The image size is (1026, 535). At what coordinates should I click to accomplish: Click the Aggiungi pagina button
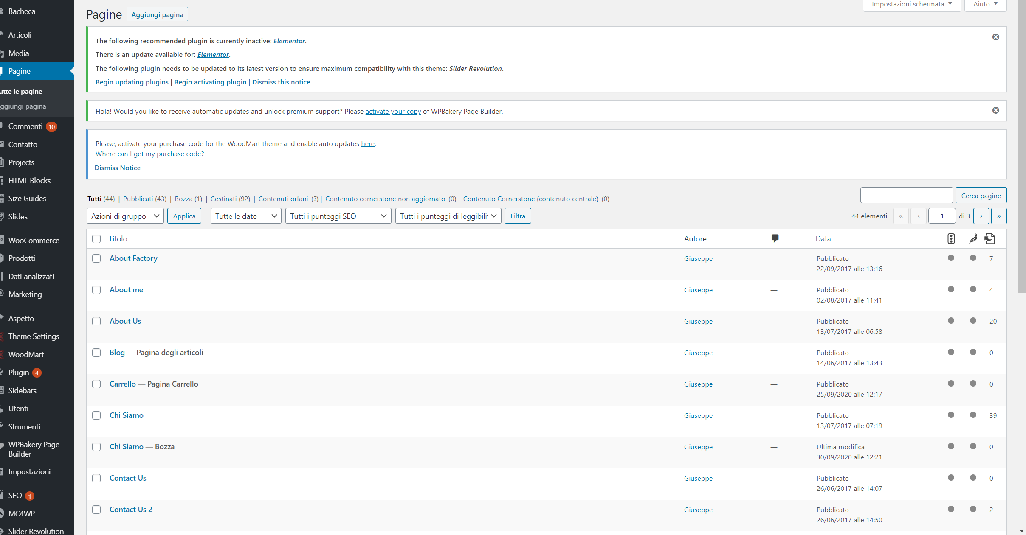tap(157, 14)
